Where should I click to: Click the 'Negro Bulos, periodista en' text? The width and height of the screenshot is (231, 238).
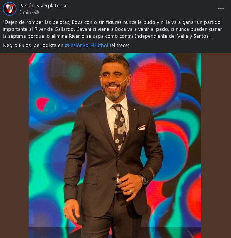[x=33, y=46]
